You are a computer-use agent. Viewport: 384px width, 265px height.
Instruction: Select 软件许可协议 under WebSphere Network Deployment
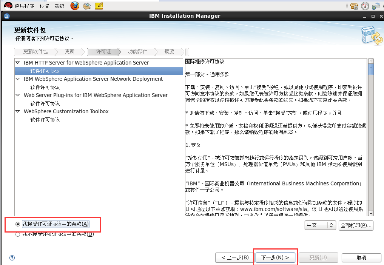tap(45, 87)
